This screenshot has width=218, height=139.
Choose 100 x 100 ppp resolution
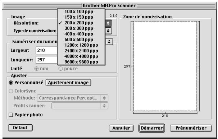pyautogui.click(x=81, y=11)
